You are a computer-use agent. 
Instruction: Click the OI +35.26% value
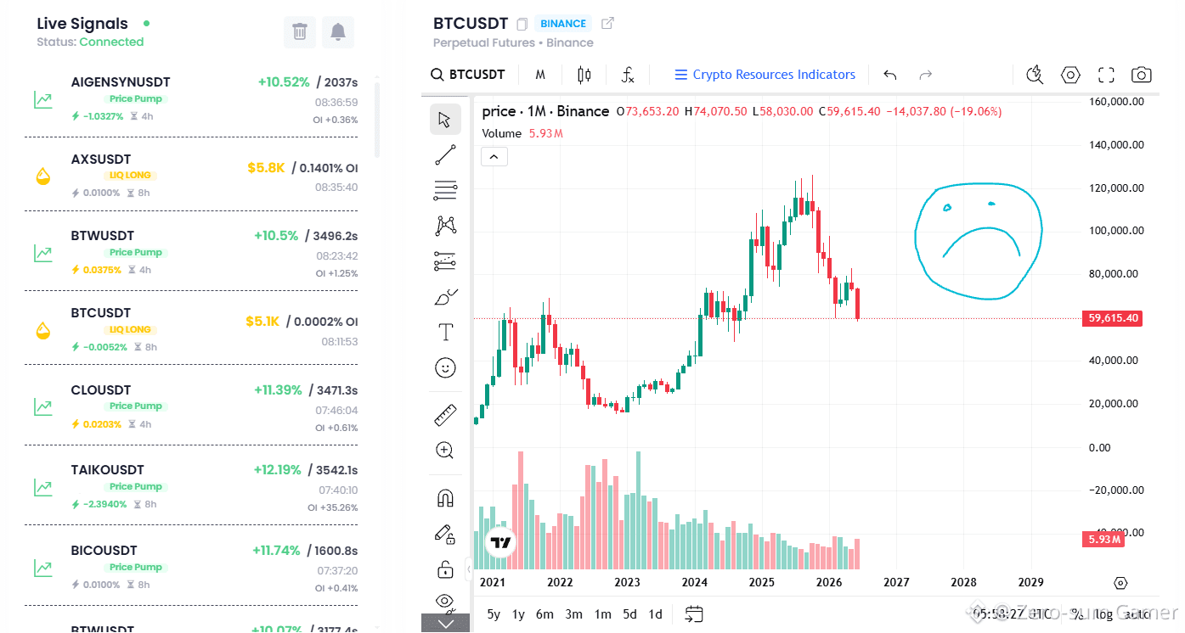tap(333, 507)
